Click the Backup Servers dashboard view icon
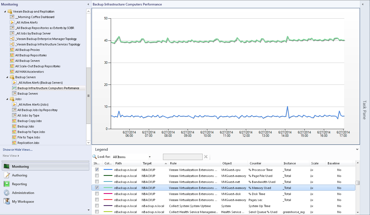370x215 pixels. click(14, 94)
